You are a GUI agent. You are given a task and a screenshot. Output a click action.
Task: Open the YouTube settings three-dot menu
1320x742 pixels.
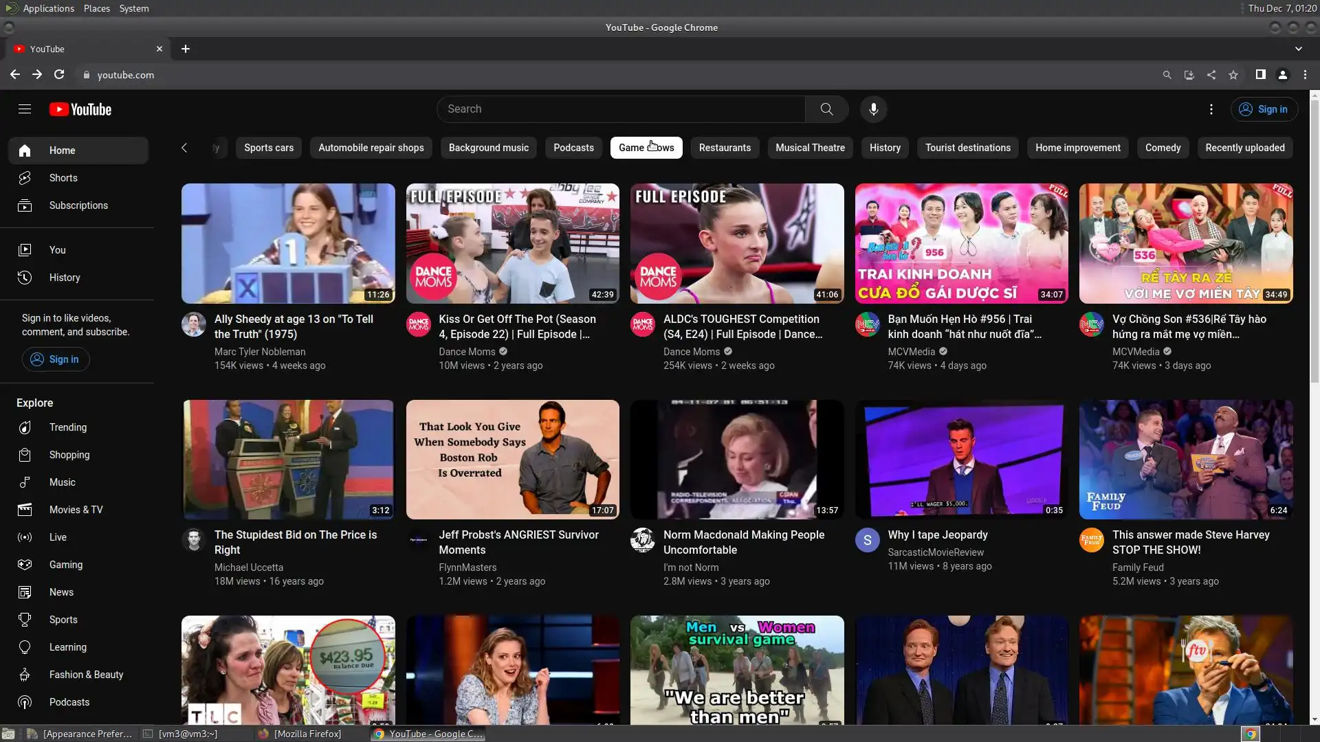click(x=1211, y=109)
